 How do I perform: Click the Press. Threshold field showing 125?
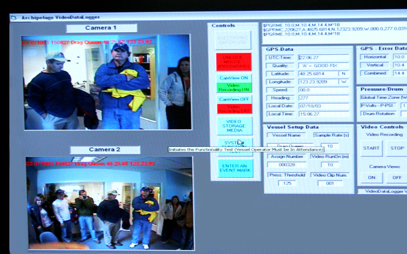click(287, 183)
